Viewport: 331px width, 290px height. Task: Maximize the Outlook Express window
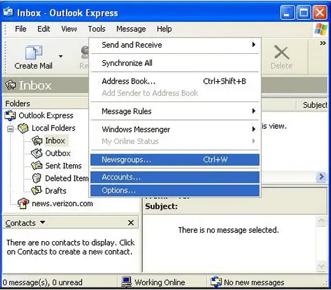click(304, 13)
